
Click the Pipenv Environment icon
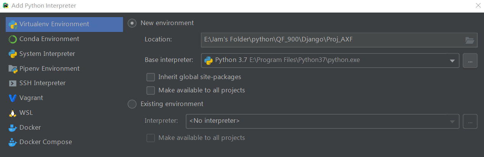click(x=13, y=69)
